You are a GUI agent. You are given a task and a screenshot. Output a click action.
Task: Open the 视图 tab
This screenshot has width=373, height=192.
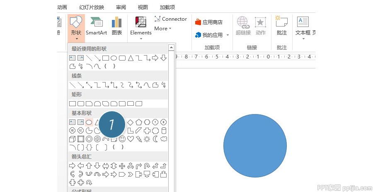143,7
